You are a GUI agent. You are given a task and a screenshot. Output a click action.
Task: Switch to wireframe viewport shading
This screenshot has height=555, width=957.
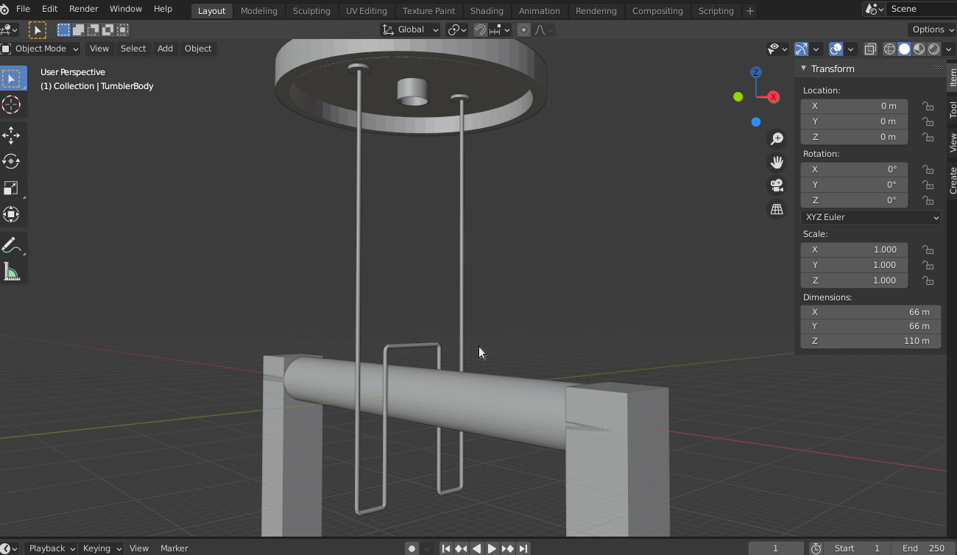[889, 49]
